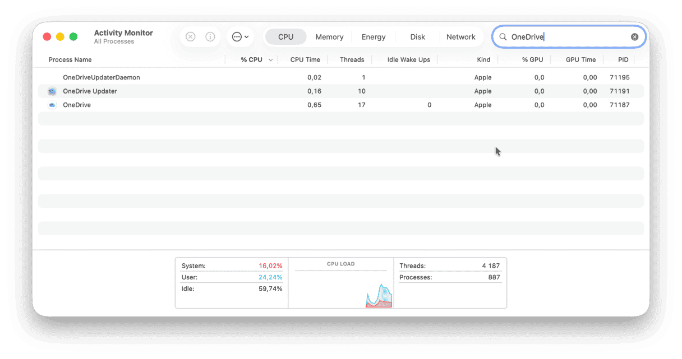Screen dimensions: 682x359
Task: Click the OneDrive app icon in its row
Action: (52, 105)
